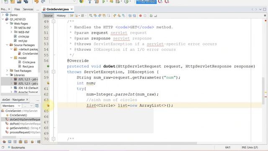Click the Last Edit icon in editor toolbar
Screen dimensions: 268x151
[x=72, y=16]
